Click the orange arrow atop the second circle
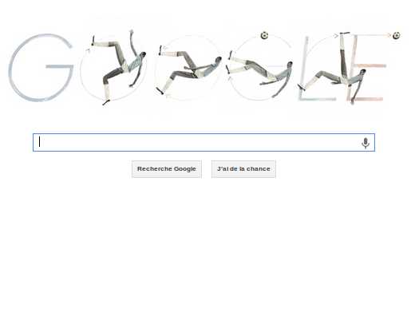 point(166,48)
